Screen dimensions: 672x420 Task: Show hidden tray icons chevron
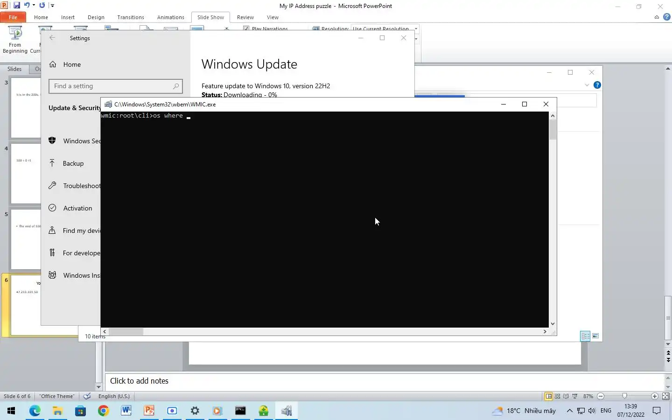[569, 411]
